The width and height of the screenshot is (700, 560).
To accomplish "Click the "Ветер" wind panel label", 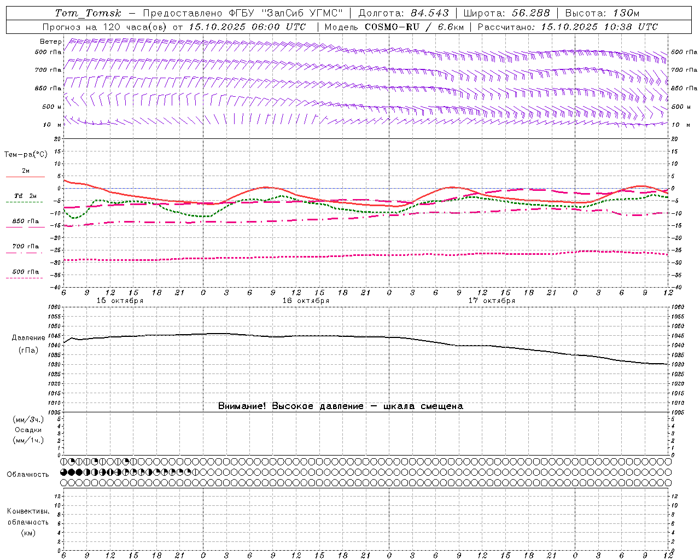I will (x=50, y=42).
